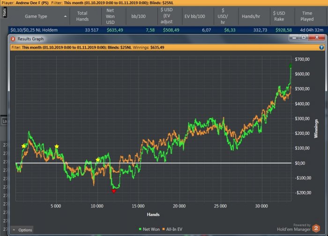Sort by Net Won USD column
The width and height of the screenshot is (328, 236).
point(110,16)
